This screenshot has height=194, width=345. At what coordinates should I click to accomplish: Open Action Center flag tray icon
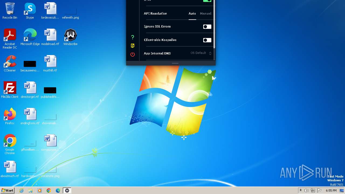[319, 190]
